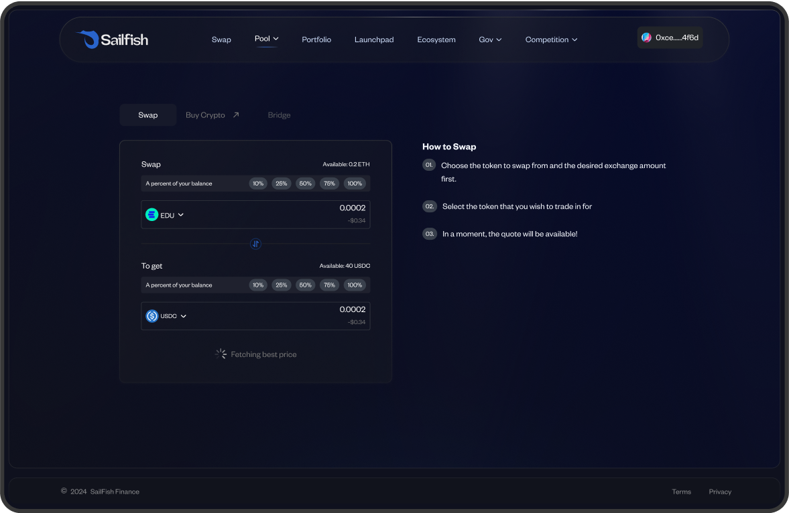Click the swap direction arrows icon
Viewport: 789px width, 513px height.
[255, 244]
